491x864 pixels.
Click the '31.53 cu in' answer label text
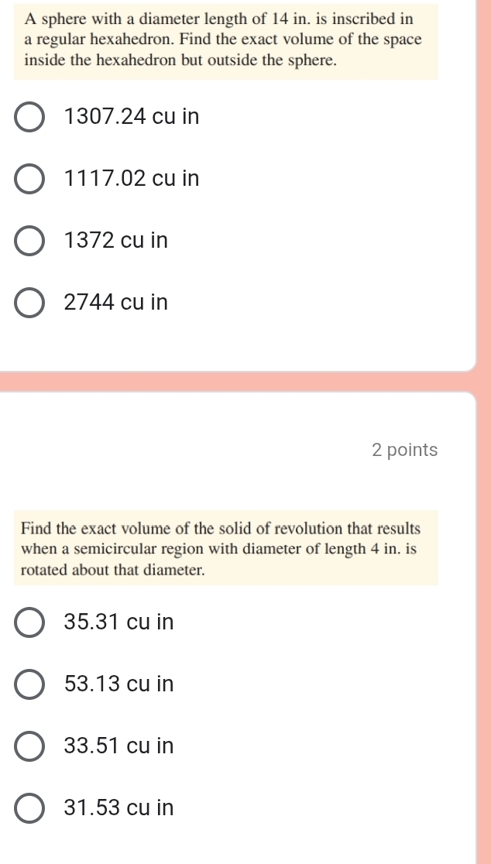(119, 807)
